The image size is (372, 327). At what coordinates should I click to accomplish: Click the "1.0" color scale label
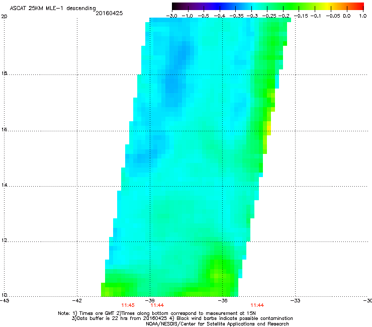363,16
